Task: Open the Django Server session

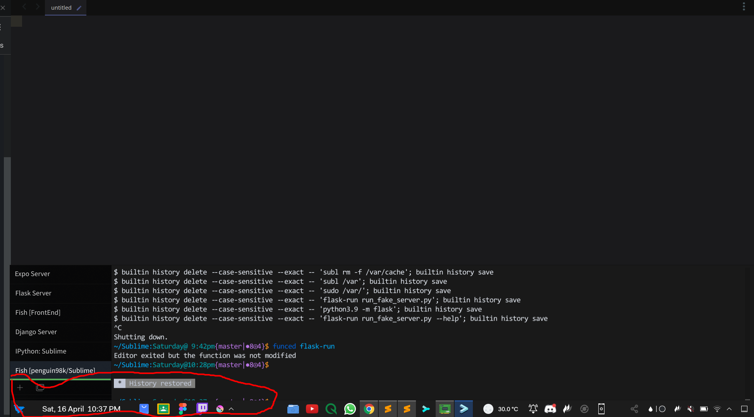Action: click(36, 332)
